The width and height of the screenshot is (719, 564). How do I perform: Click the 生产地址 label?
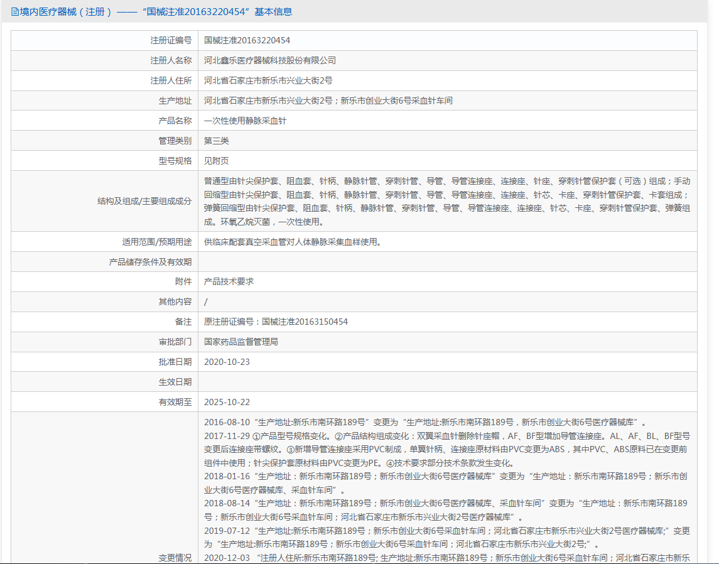tap(175, 101)
